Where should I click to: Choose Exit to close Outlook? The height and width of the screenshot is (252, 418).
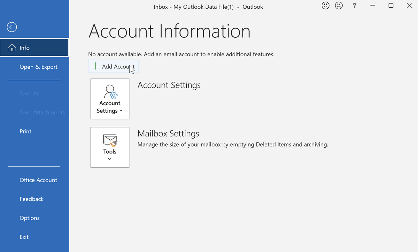24,237
